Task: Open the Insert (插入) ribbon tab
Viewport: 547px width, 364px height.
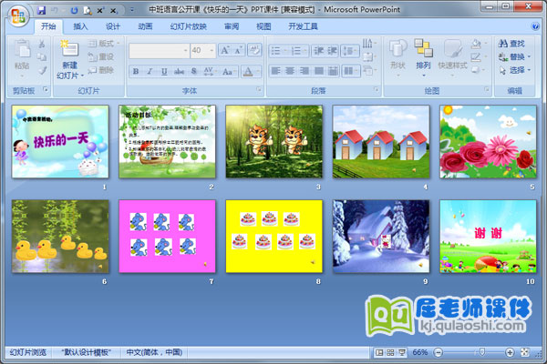Action: click(x=81, y=26)
